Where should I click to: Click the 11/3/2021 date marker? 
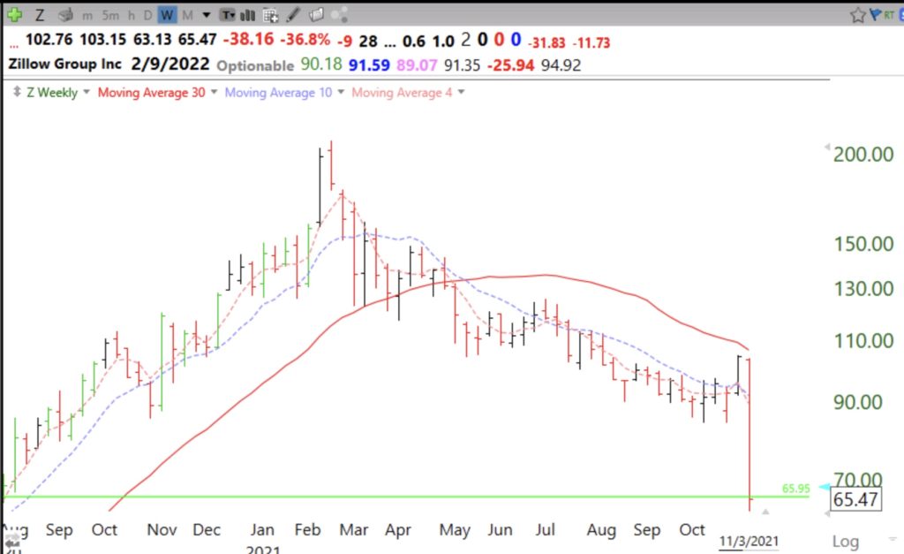click(750, 541)
